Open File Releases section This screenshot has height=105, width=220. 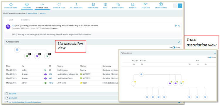click(76, 6)
